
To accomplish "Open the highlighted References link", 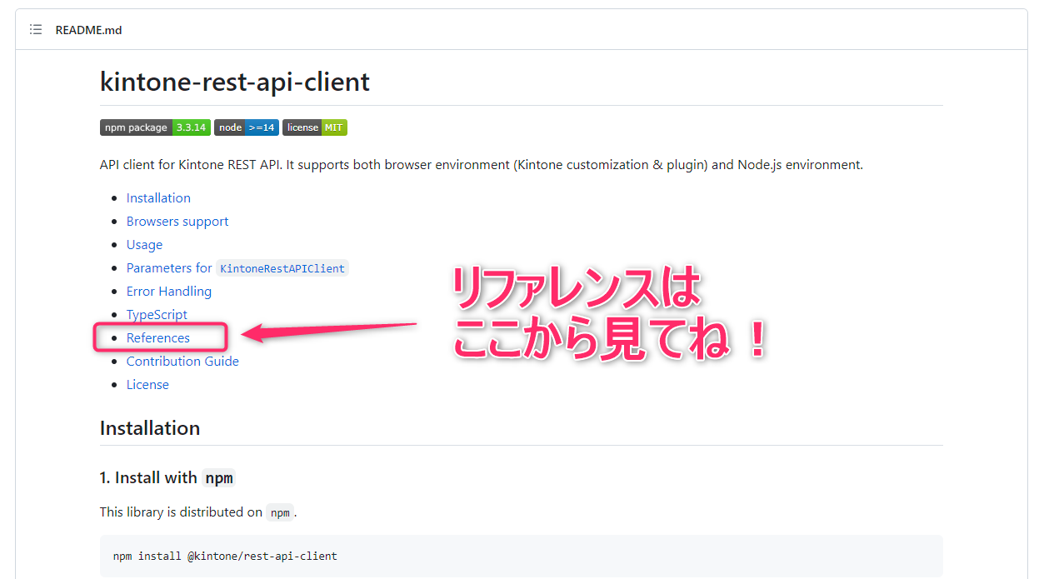I will [x=157, y=337].
